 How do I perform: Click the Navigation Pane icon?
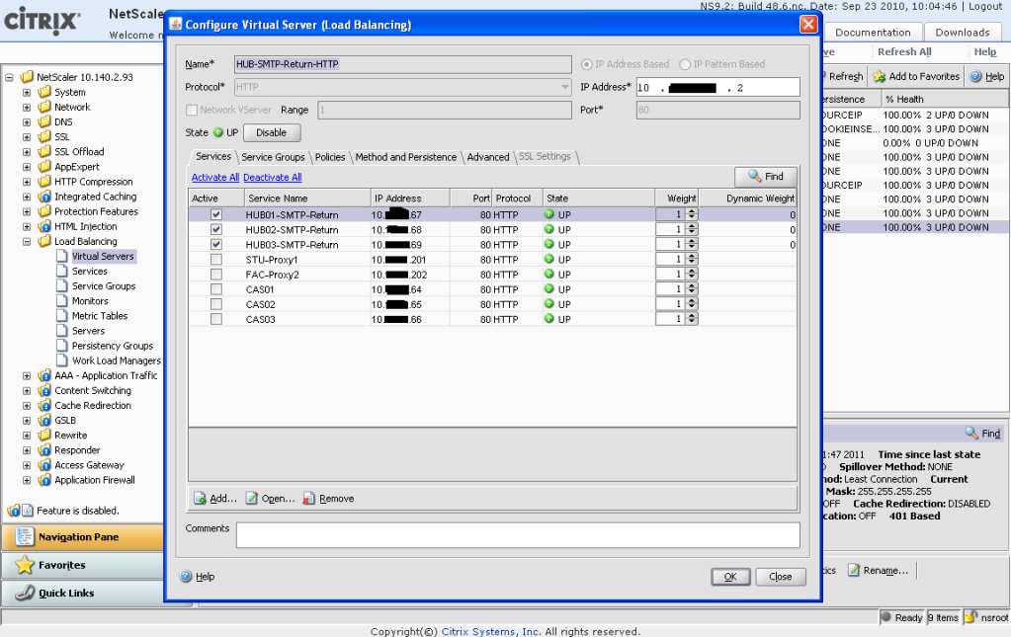[25, 536]
